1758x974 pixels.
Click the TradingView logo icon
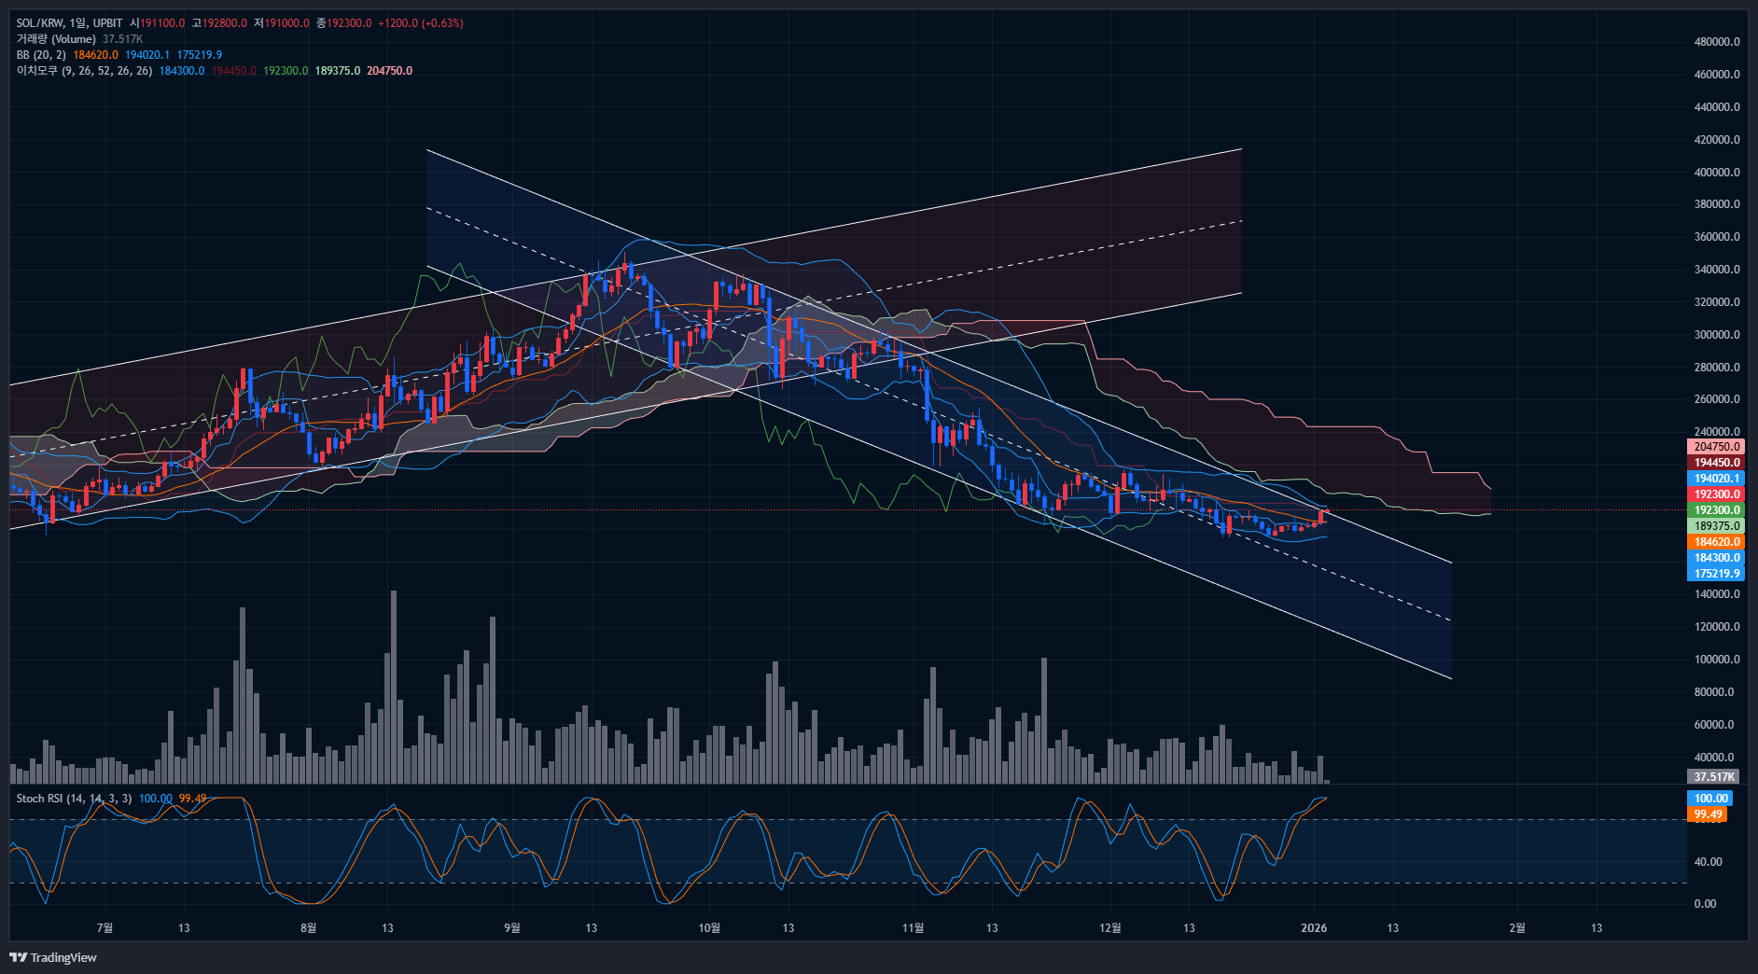coord(18,957)
